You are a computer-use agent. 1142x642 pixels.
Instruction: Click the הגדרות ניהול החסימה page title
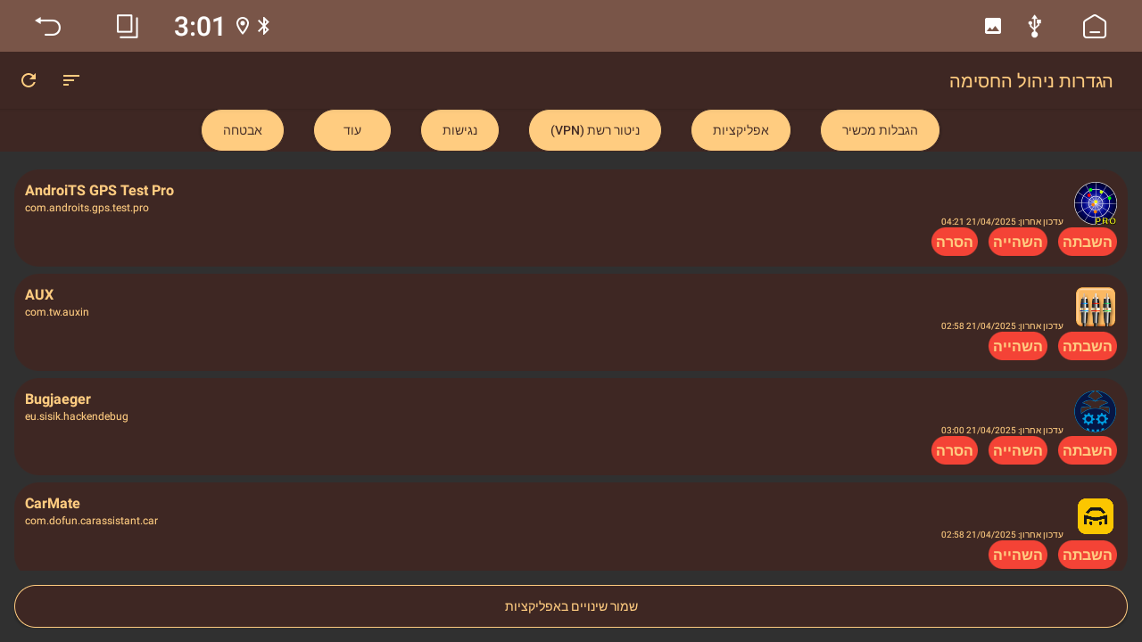(x=1031, y=80)
